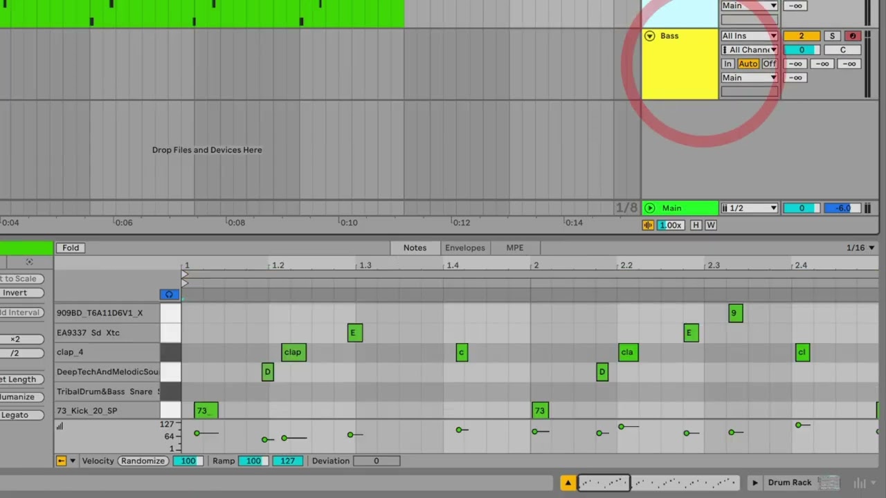Click the Ramp end value 127 field
886x498 pixels.
pyautogui.click(x=287, y=461)
